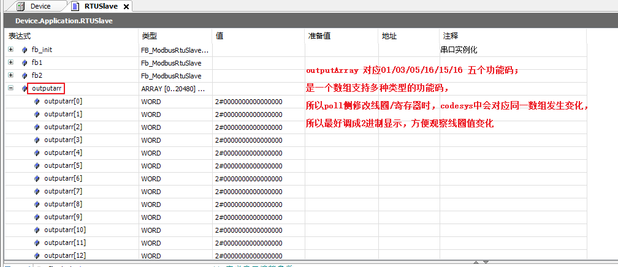Click the outputarr variable icon
This screenshot has height=267, width=618.
(x=25, y=89)
